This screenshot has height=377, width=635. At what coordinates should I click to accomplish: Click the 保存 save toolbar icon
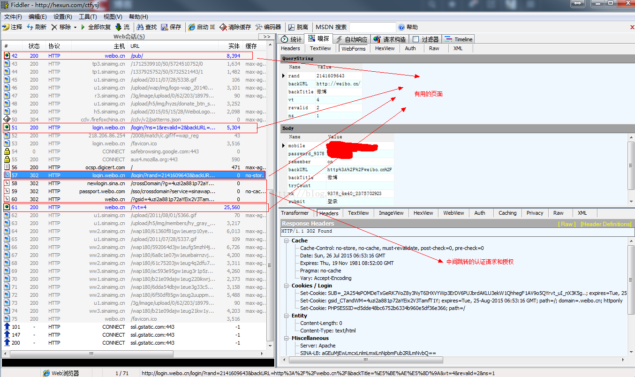[164, 27]
